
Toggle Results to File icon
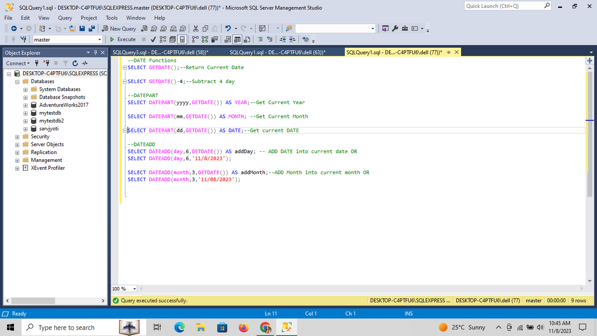(247, 39)
